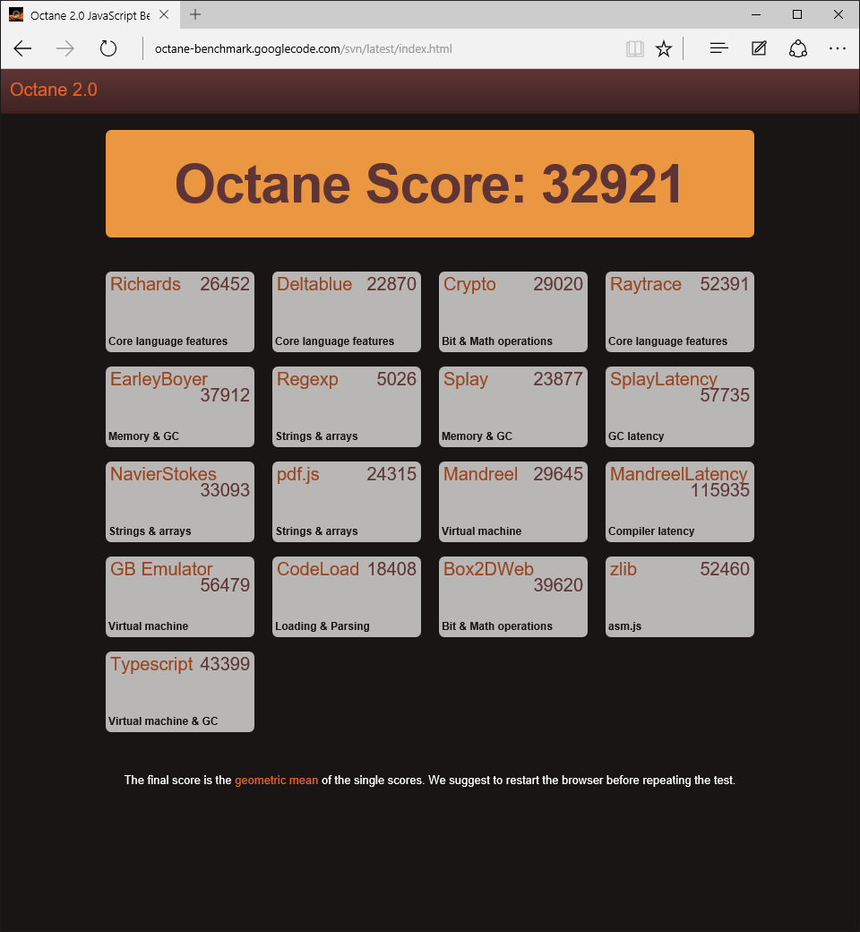860x932 pixels.
Task: Click the 'Compiler latency' category label
Action: pos(651,531)
